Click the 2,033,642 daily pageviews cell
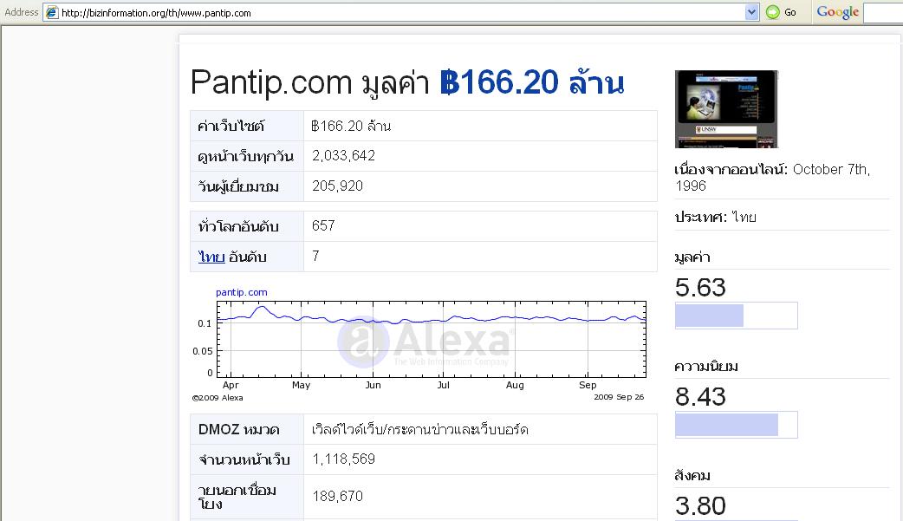The image size is (903, 521). point(480,156)
